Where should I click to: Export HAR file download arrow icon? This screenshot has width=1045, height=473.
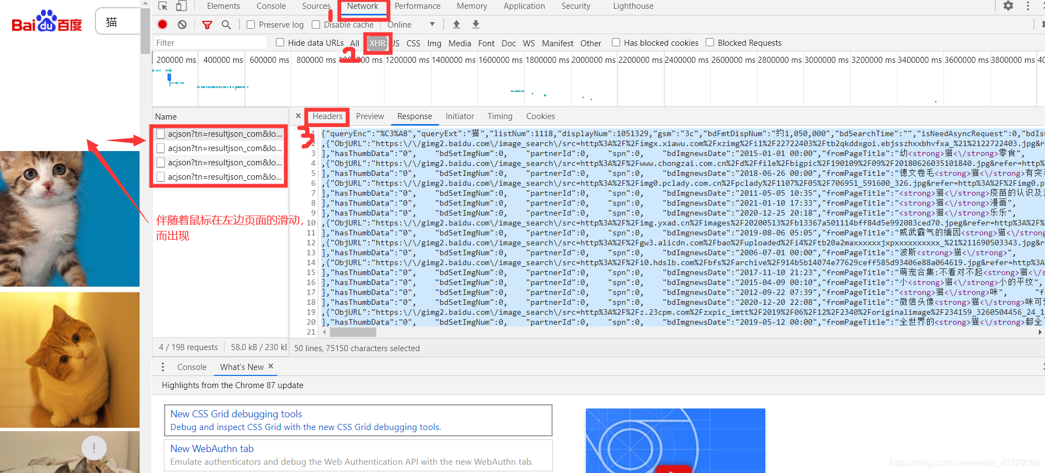coord(476,24)
